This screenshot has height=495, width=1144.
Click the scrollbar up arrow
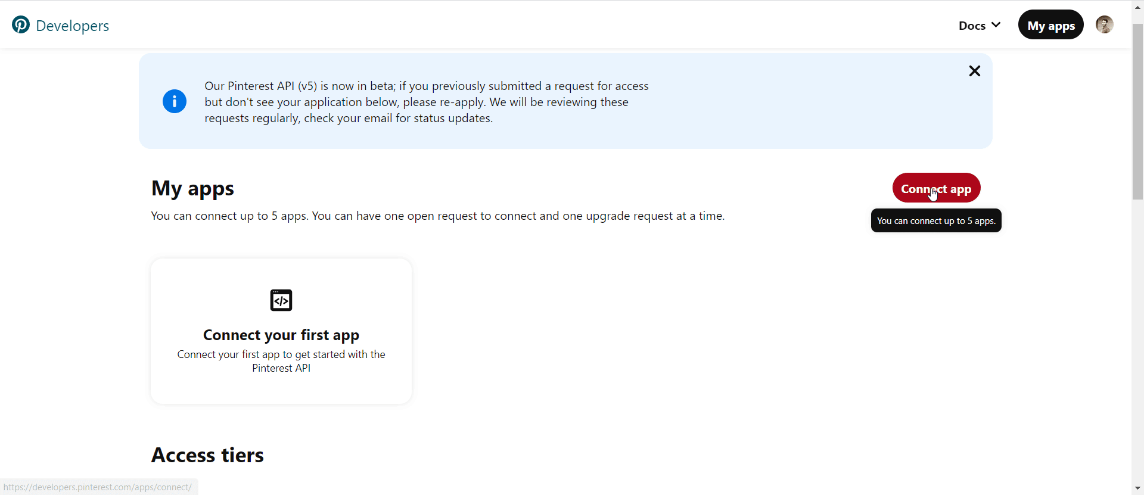click(1137, 7)
